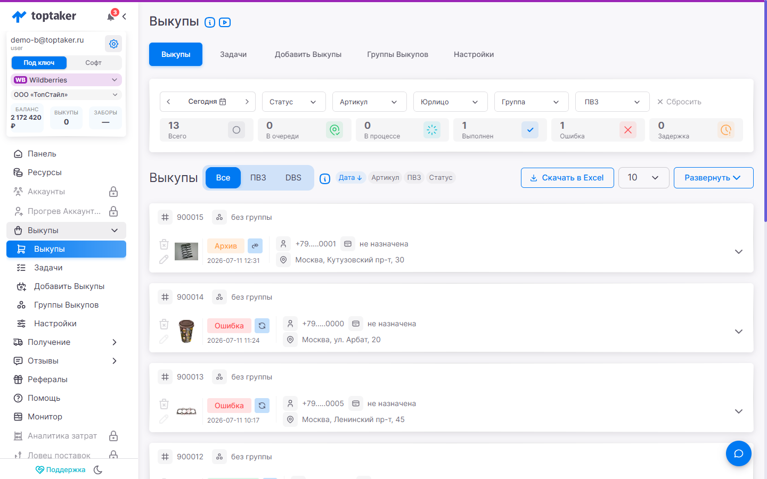Open Монитор in the sidebar

point(66,417)
